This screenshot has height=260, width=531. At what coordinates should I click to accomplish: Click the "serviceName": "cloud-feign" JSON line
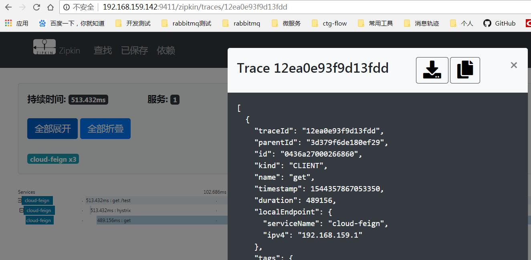[326, 223]
